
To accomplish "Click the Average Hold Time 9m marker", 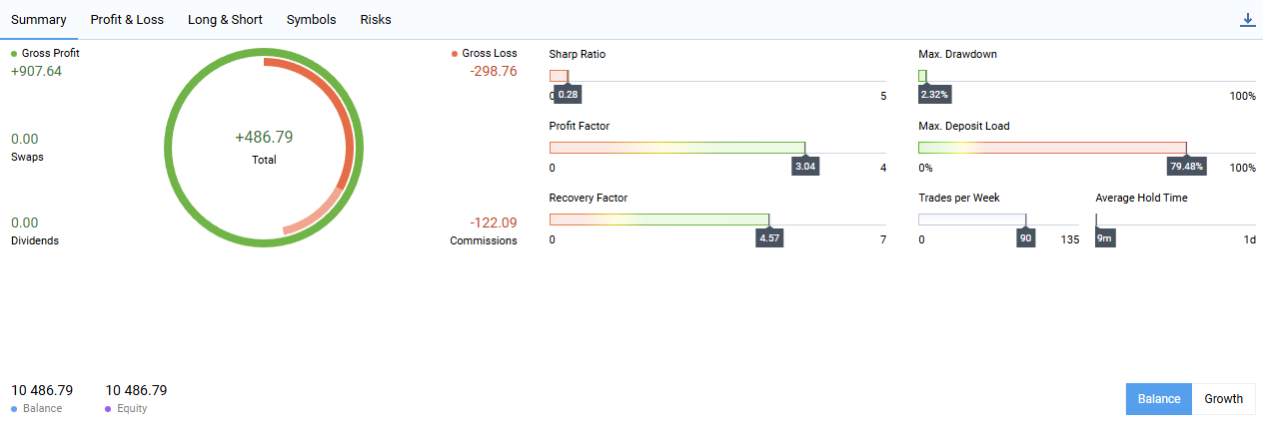I will tap(1104, 238).
